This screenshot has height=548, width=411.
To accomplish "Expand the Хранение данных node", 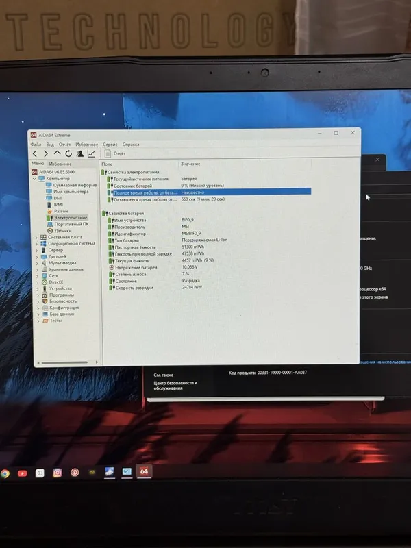I will (37, 269).
